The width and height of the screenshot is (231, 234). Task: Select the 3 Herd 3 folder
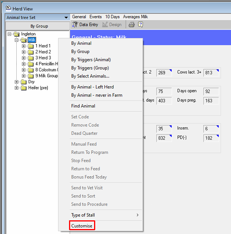click(x=43, y=58)
